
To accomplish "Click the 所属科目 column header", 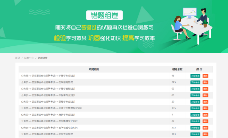I will 94,69.
